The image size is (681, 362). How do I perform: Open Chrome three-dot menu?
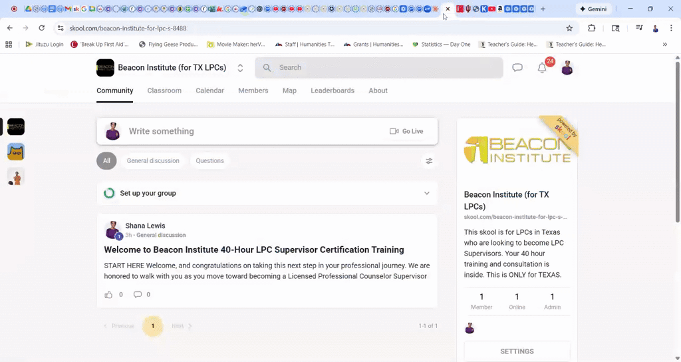(x=671, y=28)
